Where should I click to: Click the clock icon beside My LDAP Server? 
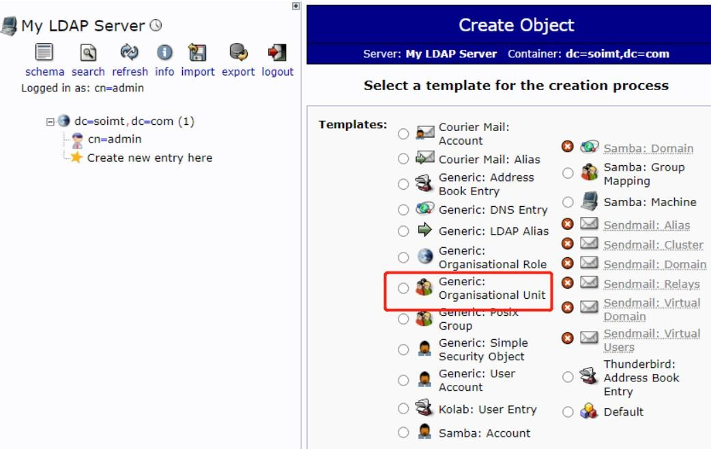pyautogui.click(x=156, y=27)
